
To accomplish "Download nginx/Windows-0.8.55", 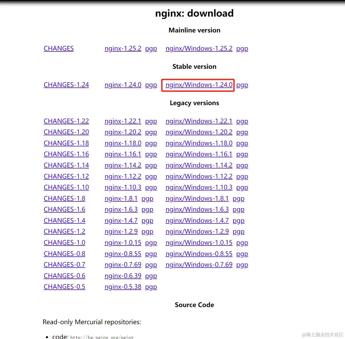I will click(x=199, y=254).
